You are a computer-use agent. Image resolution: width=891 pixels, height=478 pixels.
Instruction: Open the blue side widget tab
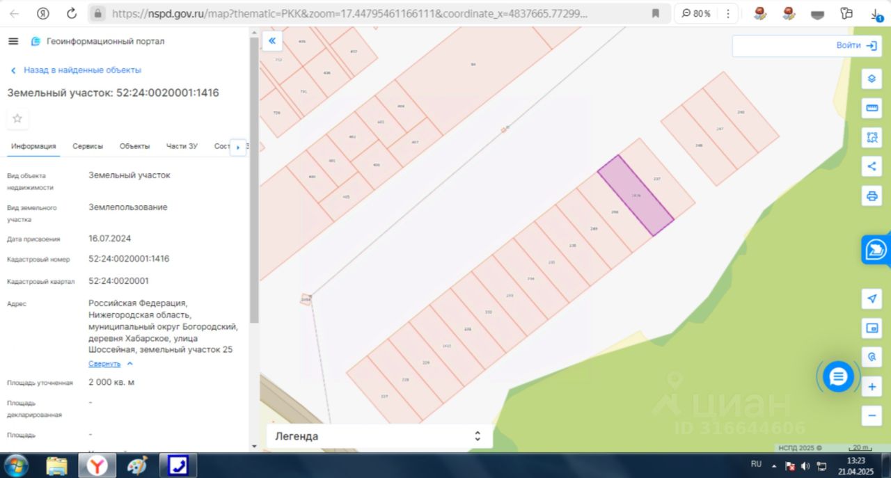tap(876, 249)
